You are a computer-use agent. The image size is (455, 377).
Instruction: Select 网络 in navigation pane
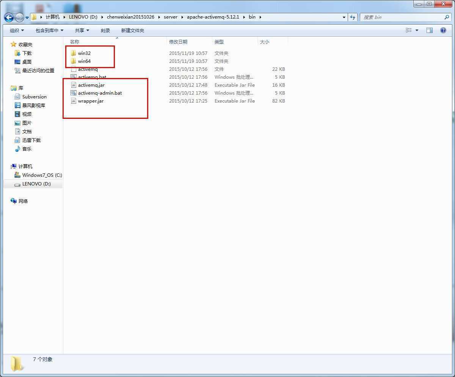[x=23, y=201]
